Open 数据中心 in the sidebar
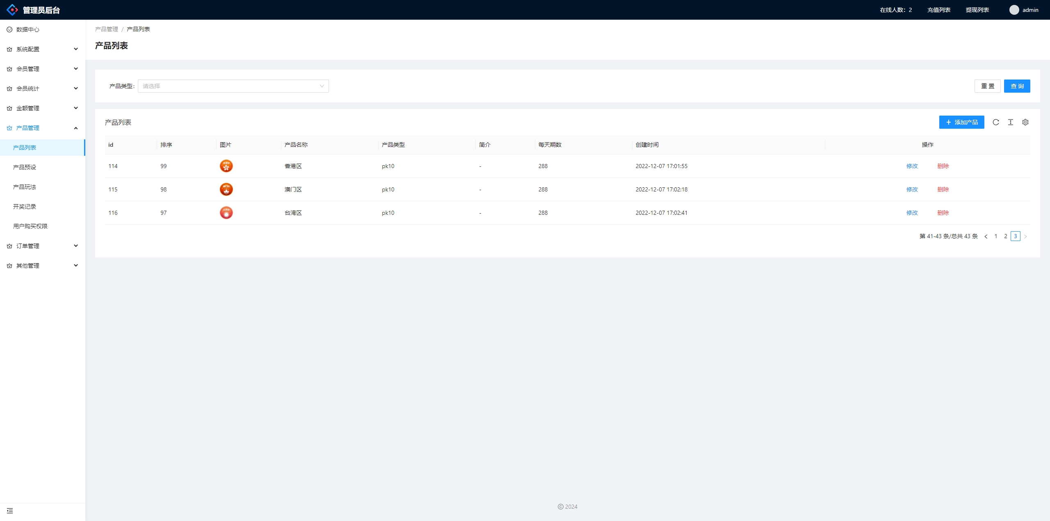 coord(28,30)
